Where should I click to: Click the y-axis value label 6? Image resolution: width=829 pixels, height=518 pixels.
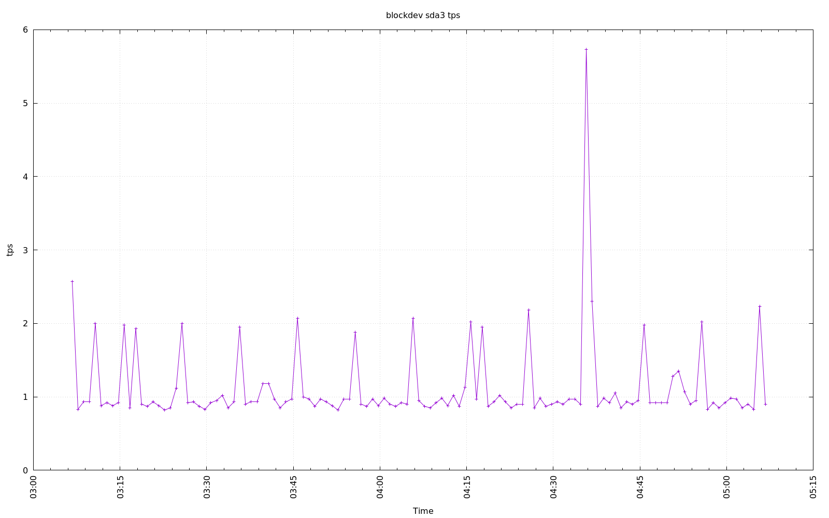tap(25, 30)
